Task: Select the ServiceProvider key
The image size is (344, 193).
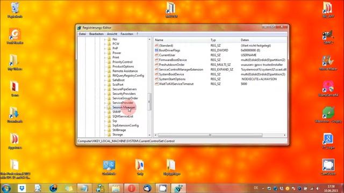Action: (123, 103)
